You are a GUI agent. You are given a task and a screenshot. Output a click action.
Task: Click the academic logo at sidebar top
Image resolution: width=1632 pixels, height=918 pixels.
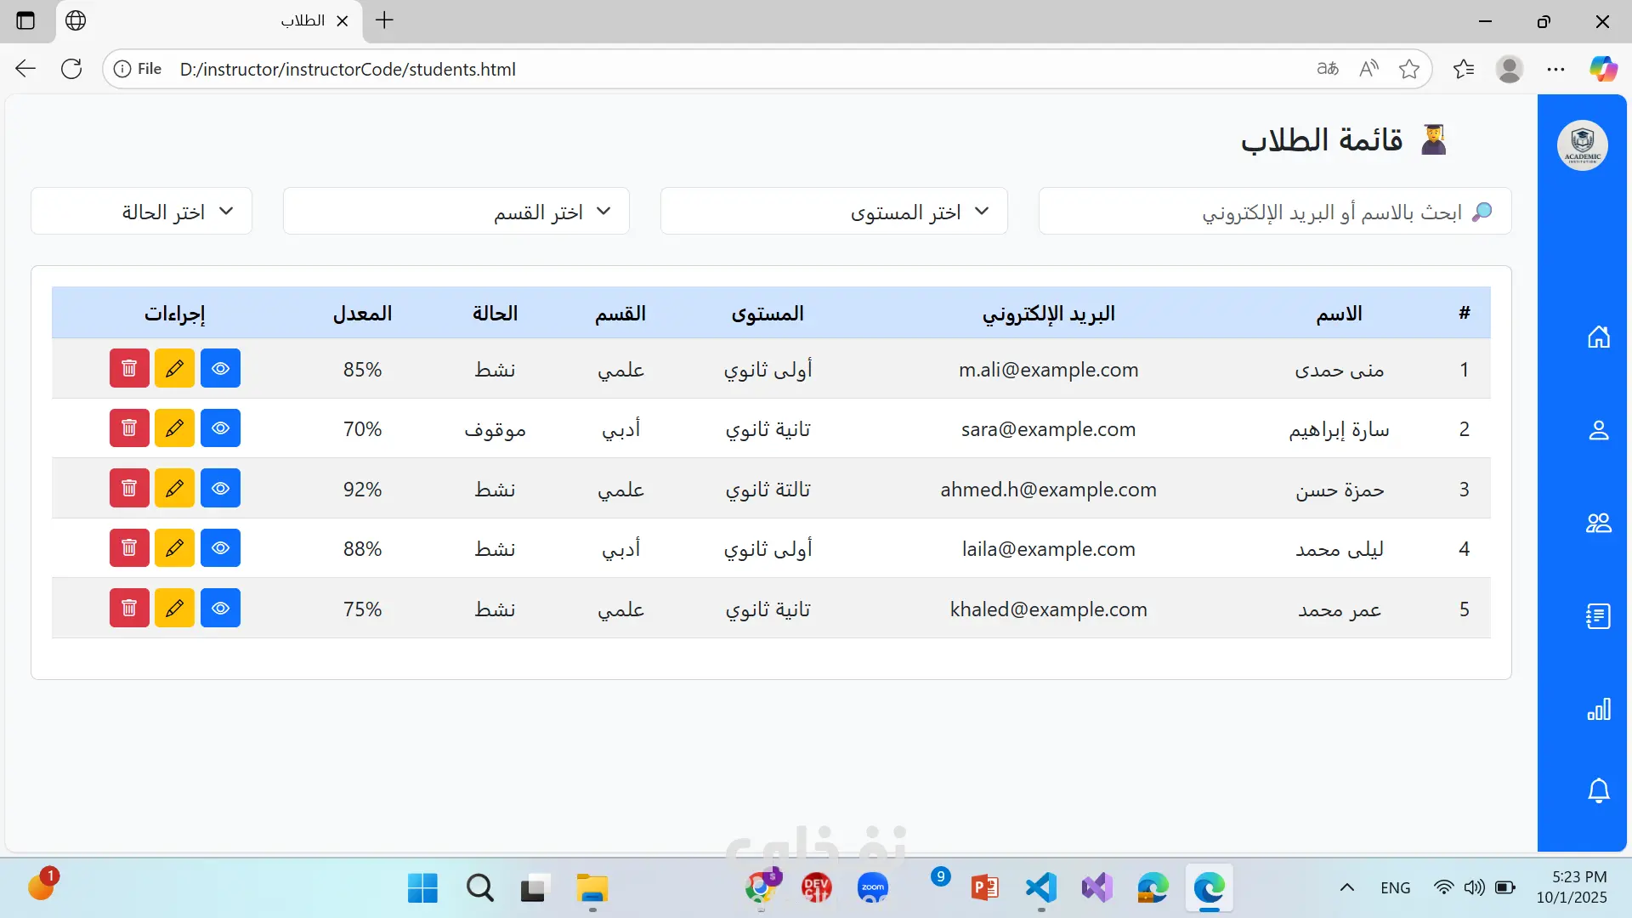pos(1582,145)
